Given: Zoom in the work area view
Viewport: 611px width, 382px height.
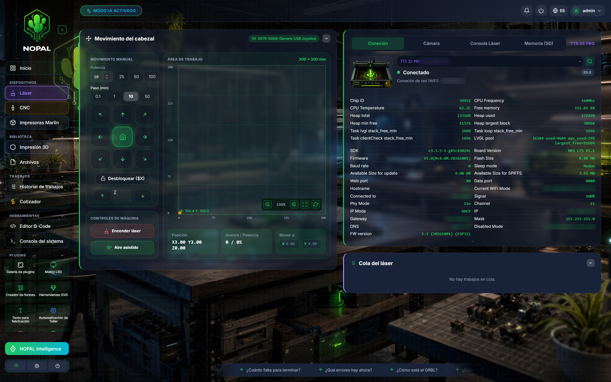Looking at the screenshot, I should 294,205.
